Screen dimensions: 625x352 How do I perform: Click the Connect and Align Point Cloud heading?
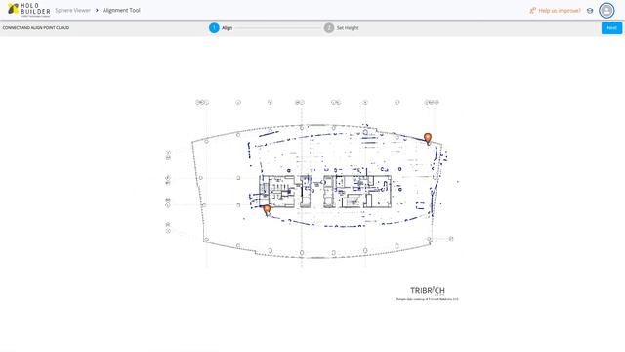click(36, 28)
